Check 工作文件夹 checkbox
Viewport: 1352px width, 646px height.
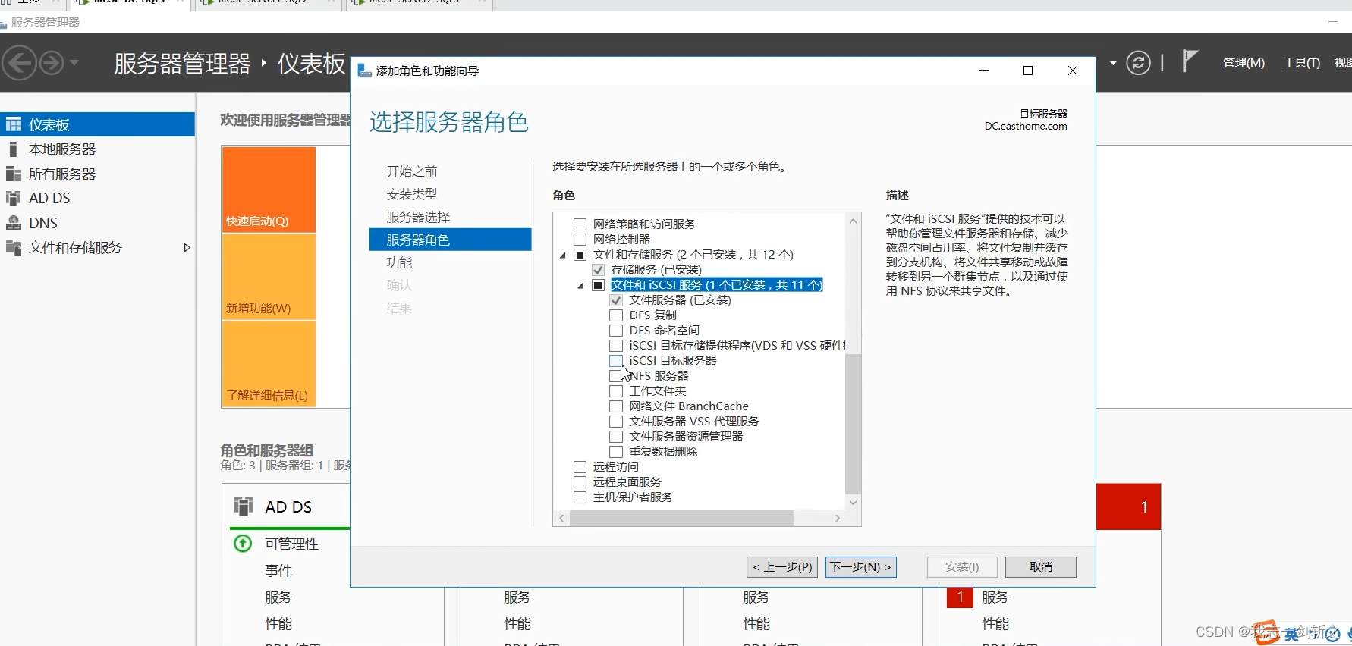[616, 391]
